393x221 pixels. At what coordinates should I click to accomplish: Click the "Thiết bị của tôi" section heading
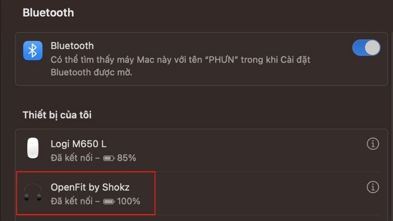57,115
